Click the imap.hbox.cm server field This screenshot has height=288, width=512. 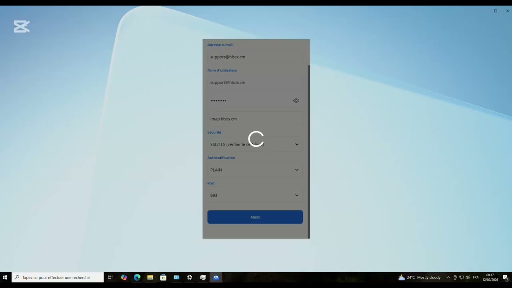click(255, 119)
